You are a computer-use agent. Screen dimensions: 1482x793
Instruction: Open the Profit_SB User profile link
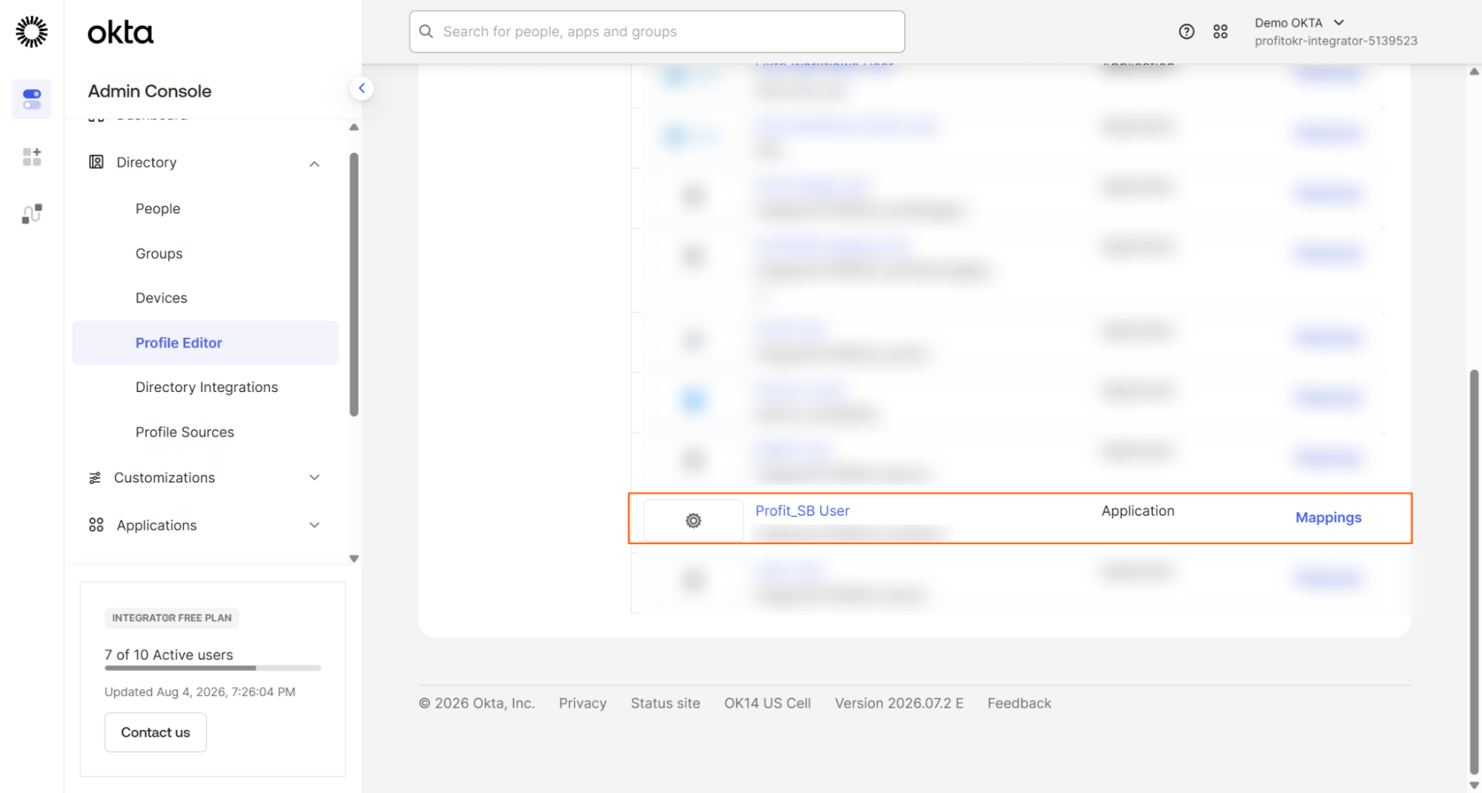(x=802, y=511)
